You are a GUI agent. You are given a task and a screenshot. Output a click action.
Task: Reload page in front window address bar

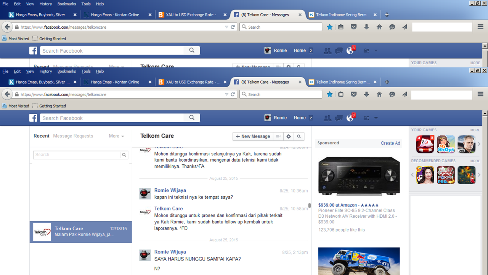[233, 94]
